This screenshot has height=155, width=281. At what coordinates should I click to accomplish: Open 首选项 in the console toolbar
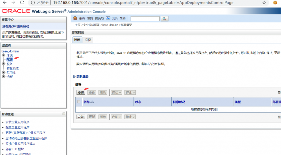pos(99,18)
